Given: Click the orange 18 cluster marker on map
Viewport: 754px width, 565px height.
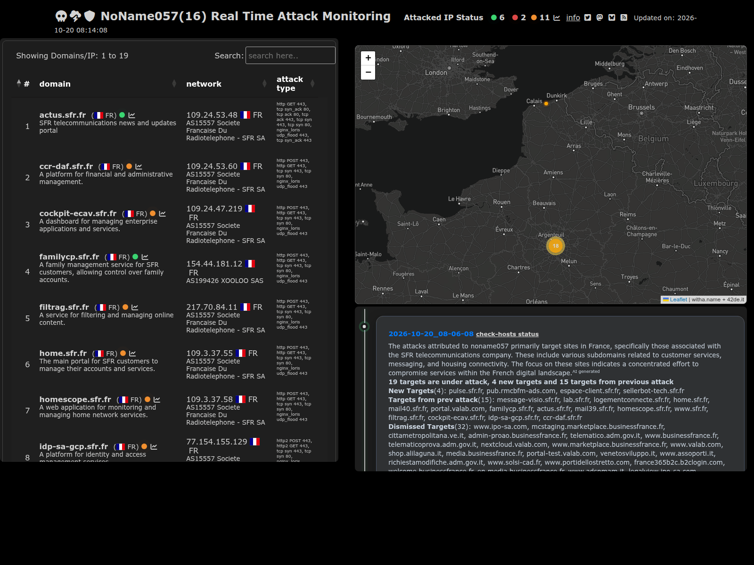Looking at the screenshot, I should [x=556, y=246].
